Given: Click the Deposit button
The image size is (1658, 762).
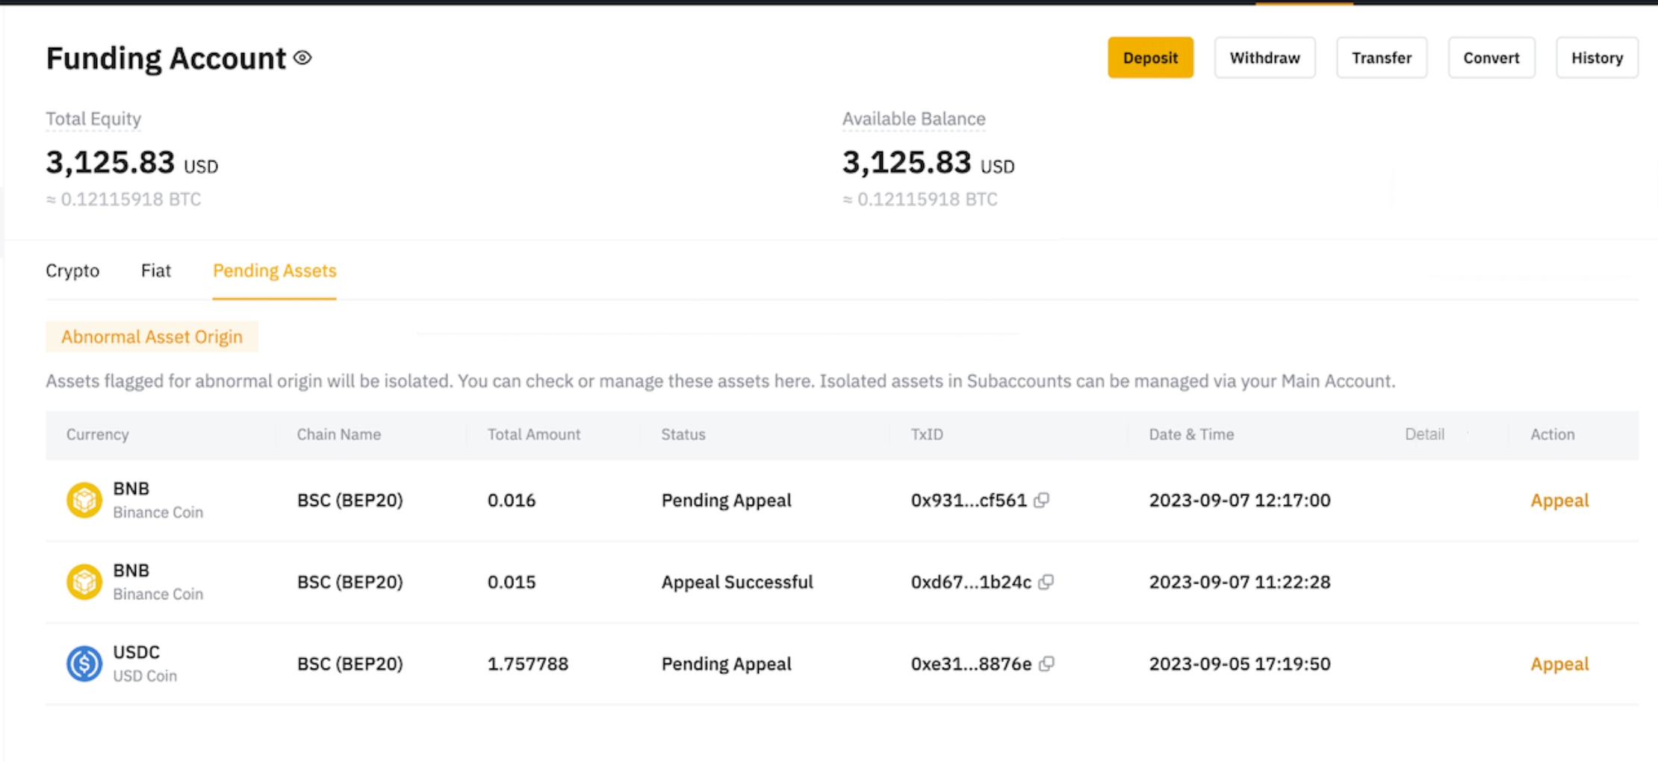Looking at the screenshot, I should click(1150, 58).
